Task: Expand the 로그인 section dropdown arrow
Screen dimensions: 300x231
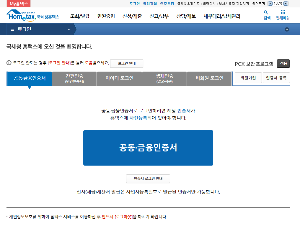Action: tap(69, 29)
